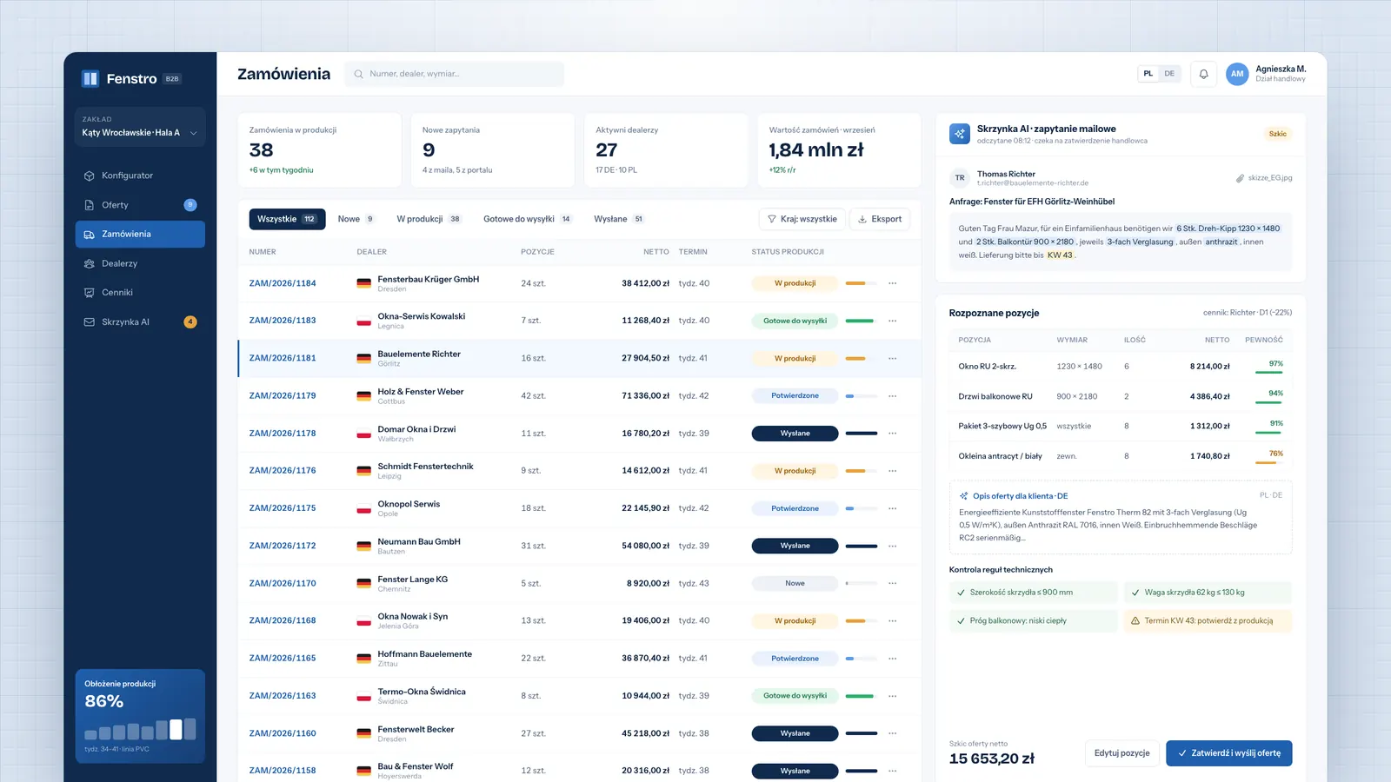Open the skizze_EG.jpg attachment
1391x782 pixels.
pos(1264,178)
